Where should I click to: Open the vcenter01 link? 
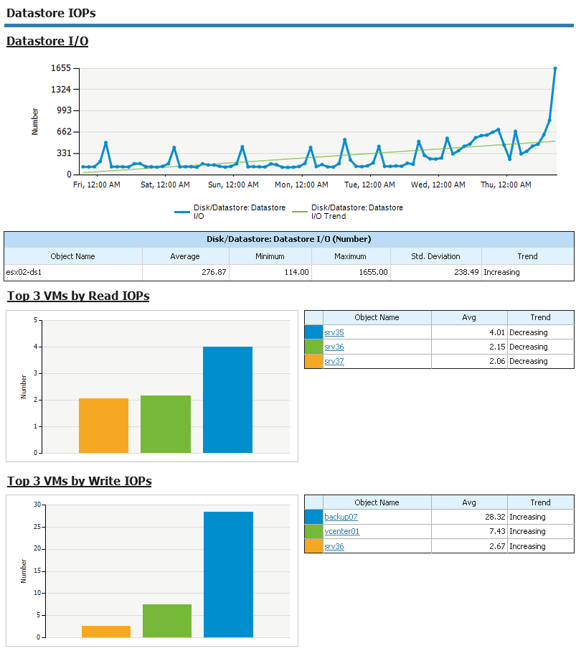[x=342, y=531]
